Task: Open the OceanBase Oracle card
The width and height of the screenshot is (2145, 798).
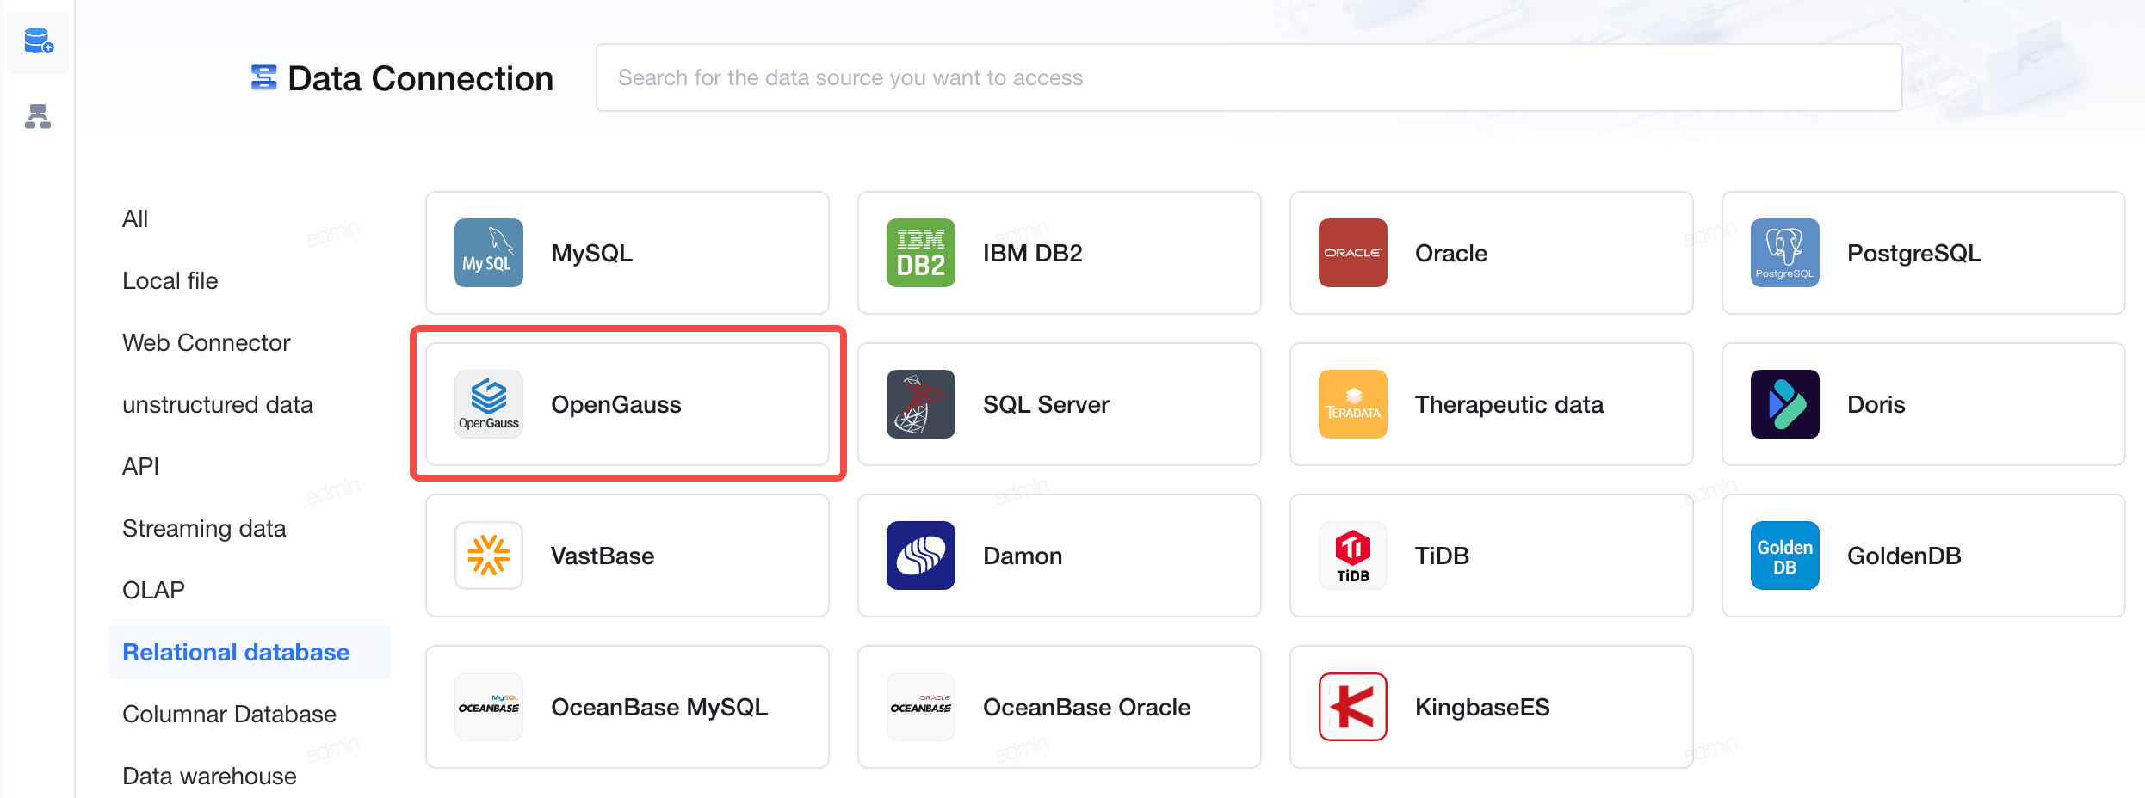Action: point(1060,707)
